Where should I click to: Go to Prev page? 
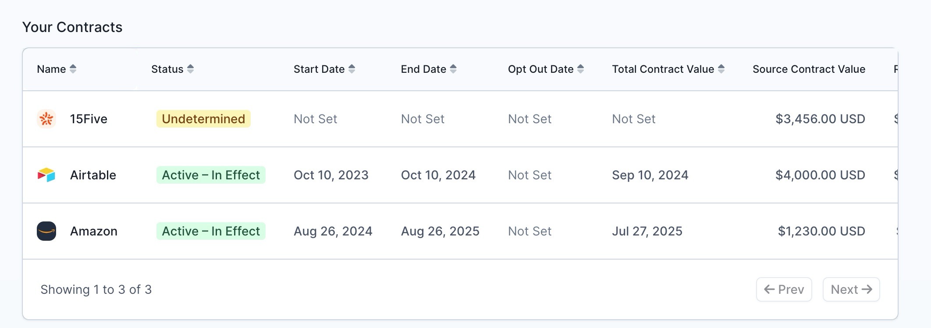tap(784, 289)
